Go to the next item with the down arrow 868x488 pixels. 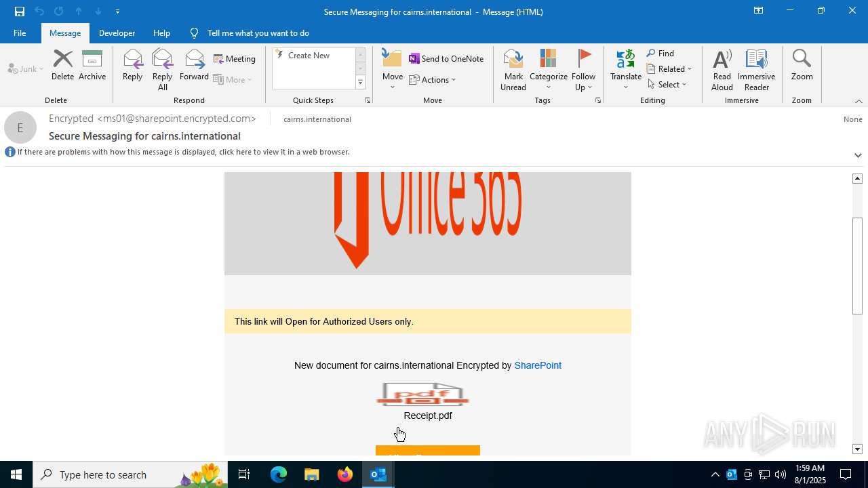[98, 12]
